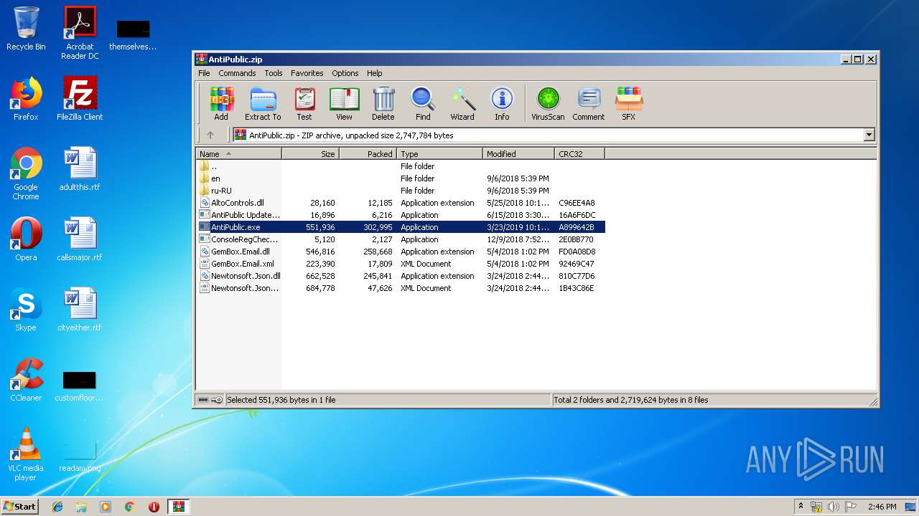Select the 'ru-RU' folder
The image size is (919, 516).
click(401, 191)
